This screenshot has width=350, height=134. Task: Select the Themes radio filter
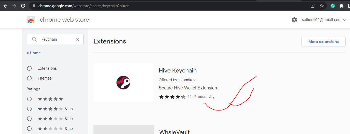(29, 78)
